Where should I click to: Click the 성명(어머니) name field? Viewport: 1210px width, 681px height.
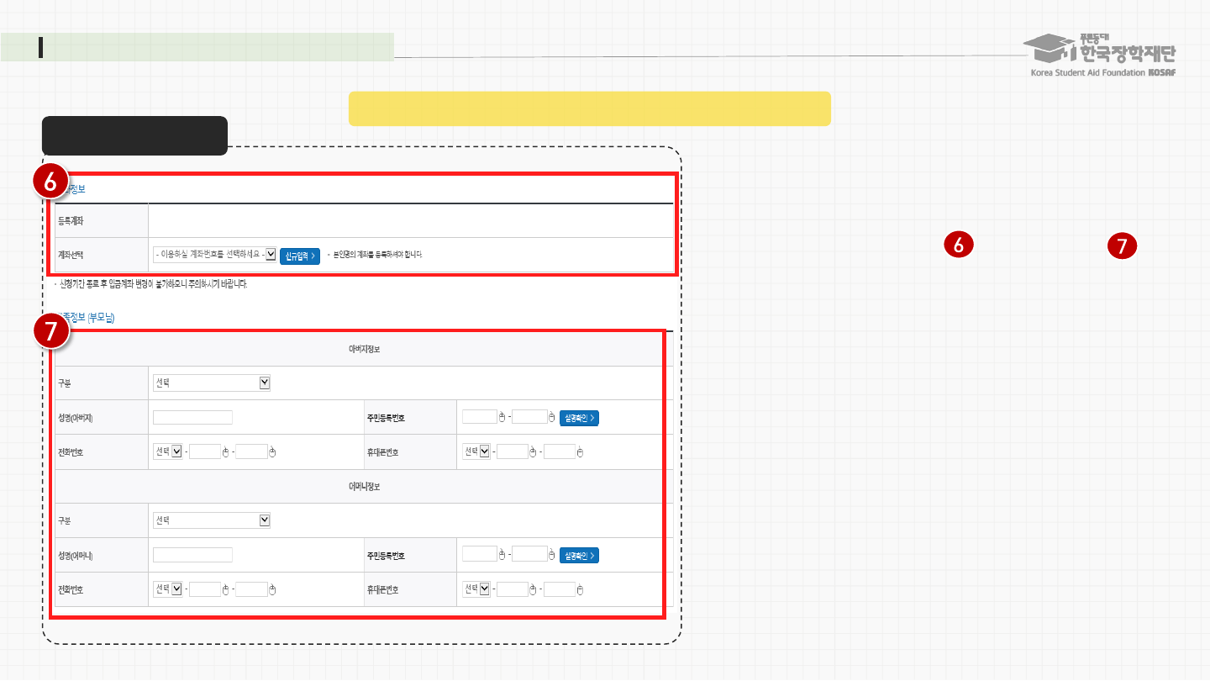coord(192,555)
